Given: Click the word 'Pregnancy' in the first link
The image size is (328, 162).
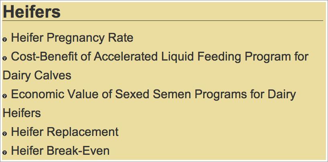Looking at the screenshot, I should click(75, 38).
